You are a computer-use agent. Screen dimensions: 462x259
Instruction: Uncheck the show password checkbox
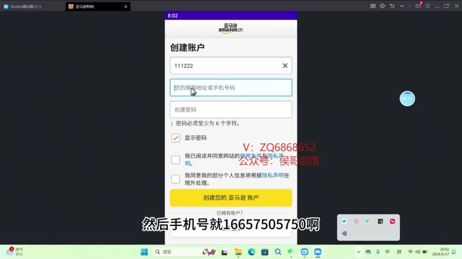coord(176,138)
